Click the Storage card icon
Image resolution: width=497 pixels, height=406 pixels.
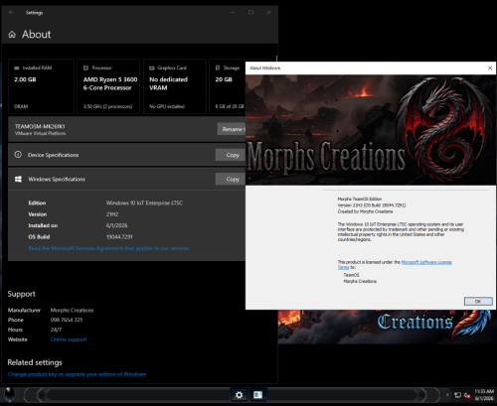218,68
